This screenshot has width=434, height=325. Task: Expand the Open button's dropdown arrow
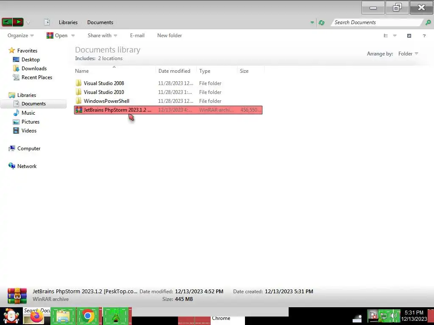pyautogui.click(x=73, y=36)
